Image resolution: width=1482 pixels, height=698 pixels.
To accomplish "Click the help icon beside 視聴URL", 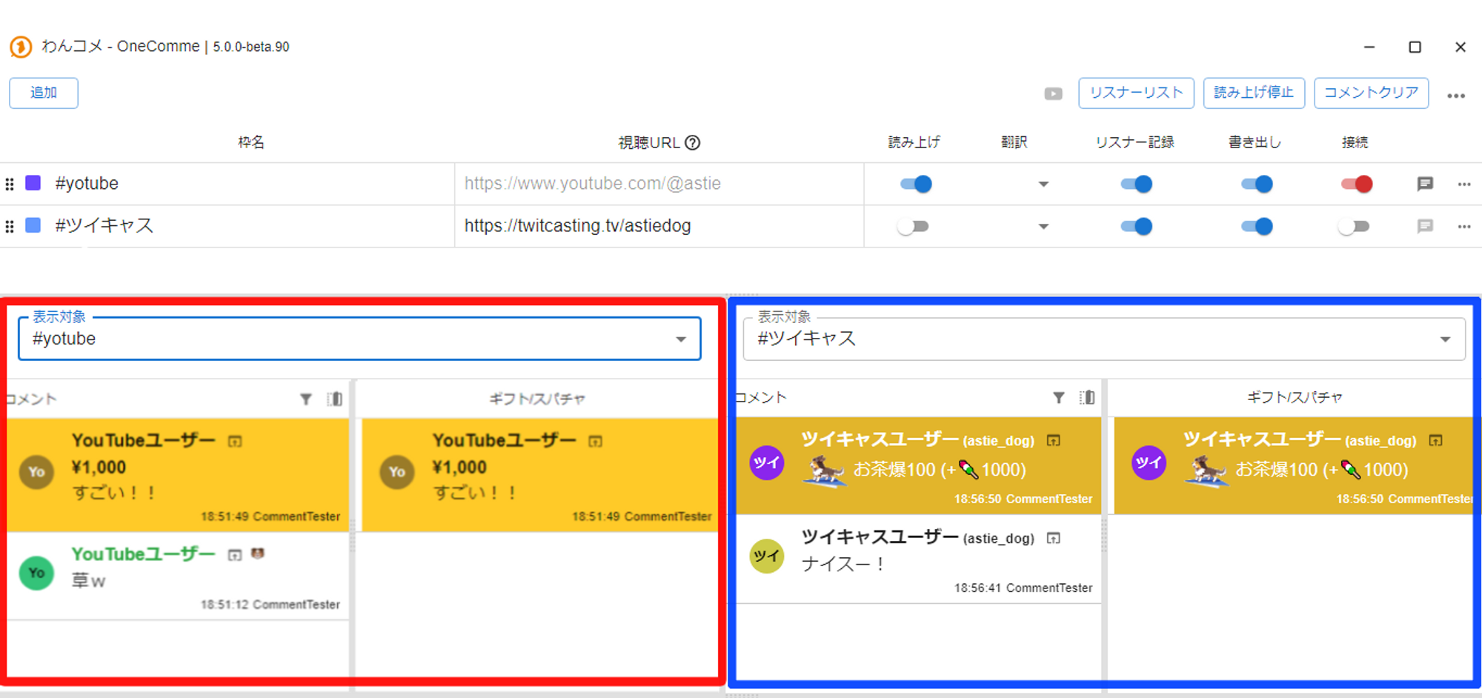I will 692,143.
